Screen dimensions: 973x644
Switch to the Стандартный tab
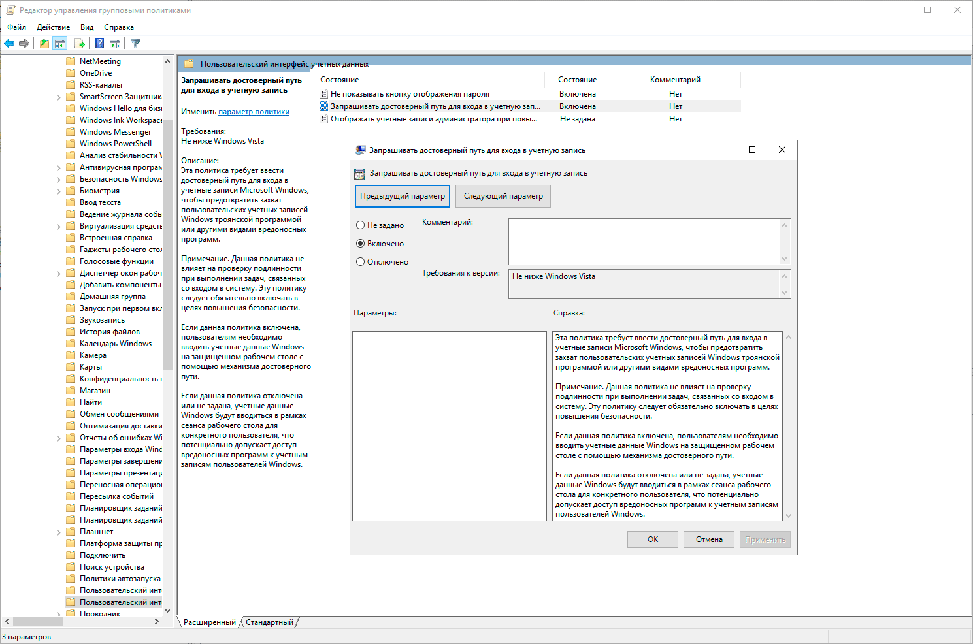click(x=269, y=622)
